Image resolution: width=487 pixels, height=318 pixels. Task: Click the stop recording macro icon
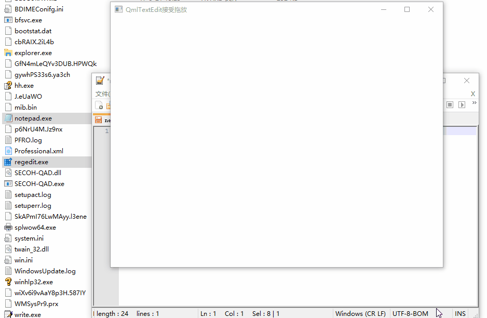point(450,105)
